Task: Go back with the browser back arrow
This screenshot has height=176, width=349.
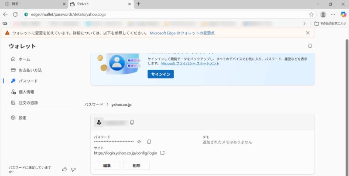Action: click(5, 14)
